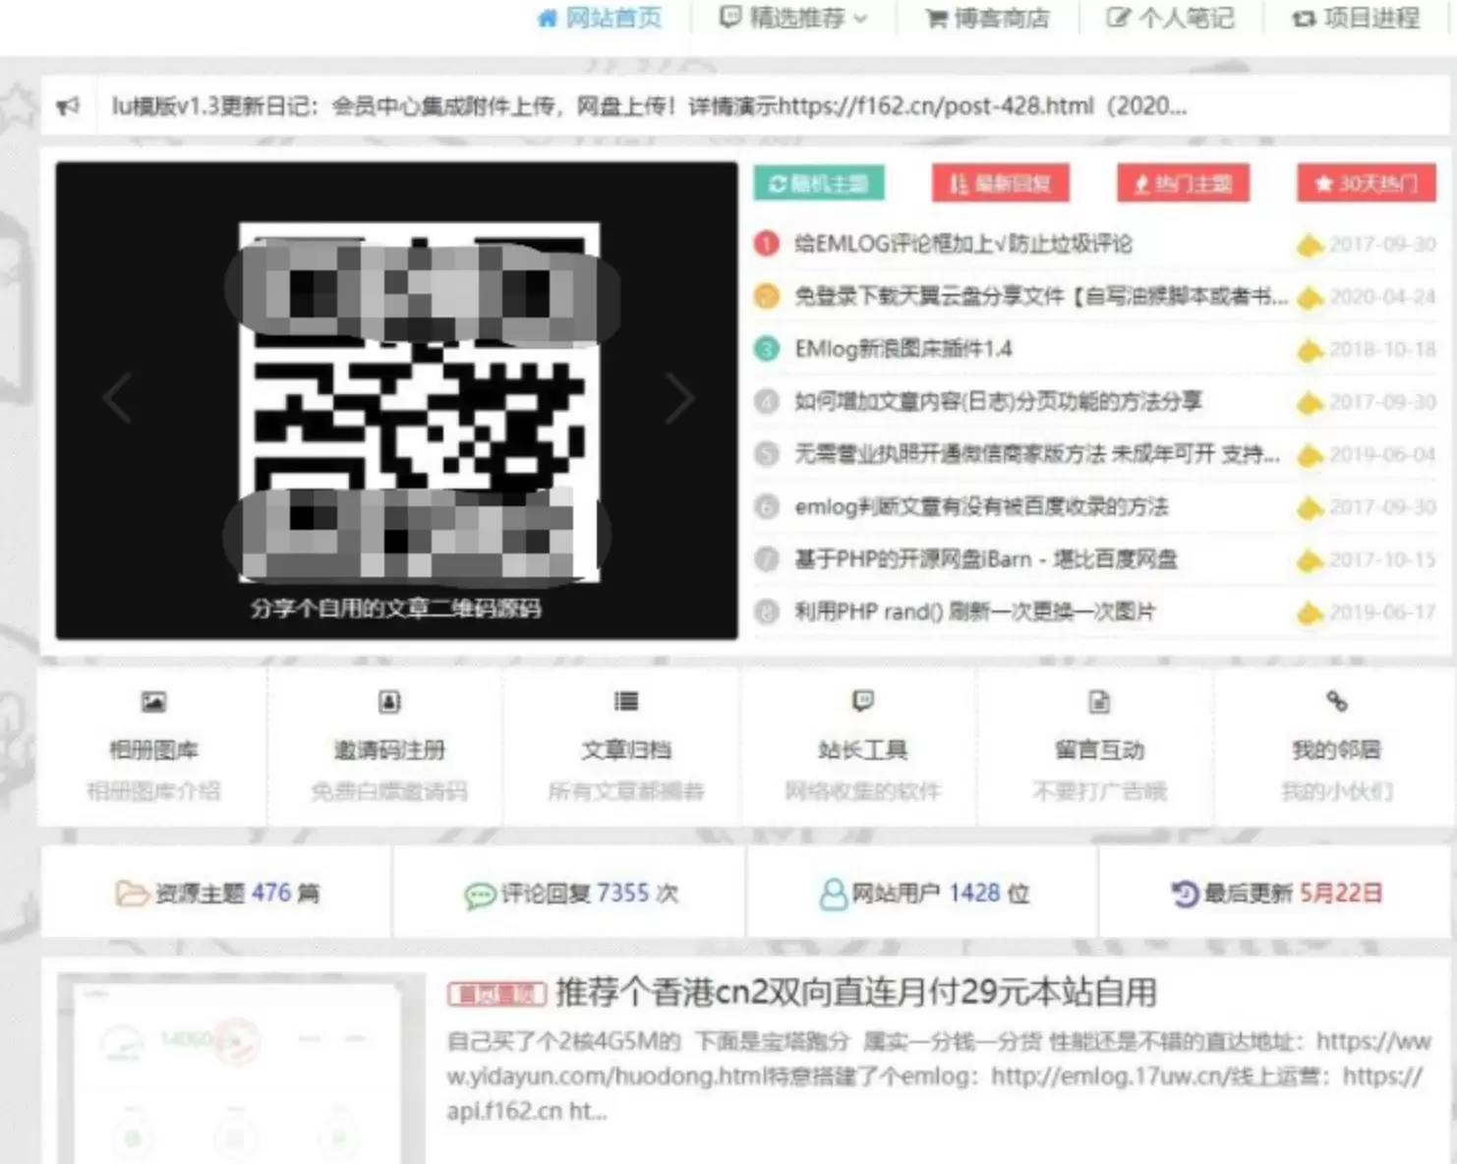Click the user icon beside 网站用户

[x=833, y=894]
